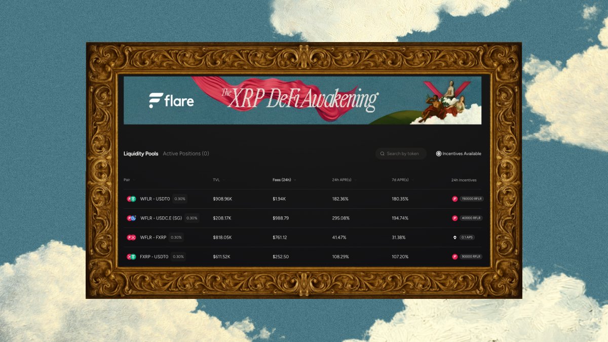The image size is (608, 342).
Task: Click the WFLR - FXRP token pair icon
Action: [131, 238]
